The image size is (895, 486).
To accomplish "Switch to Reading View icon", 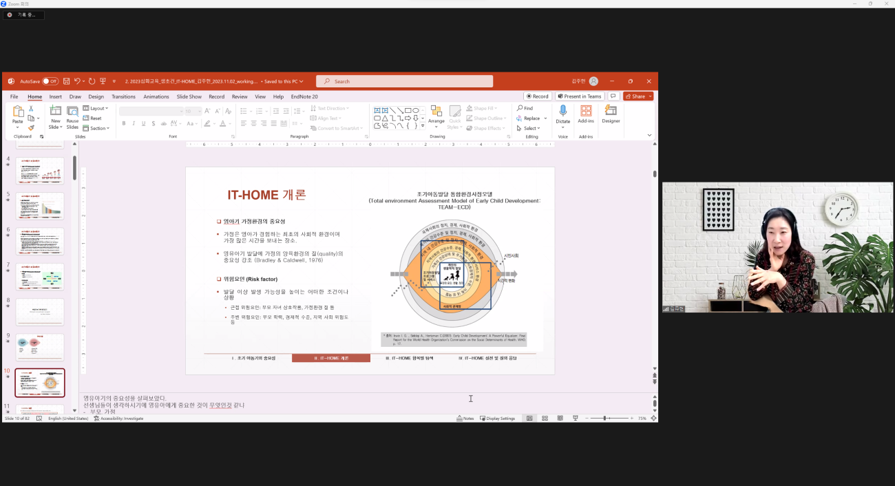I will pyautogui.click(x=560, y=419).
